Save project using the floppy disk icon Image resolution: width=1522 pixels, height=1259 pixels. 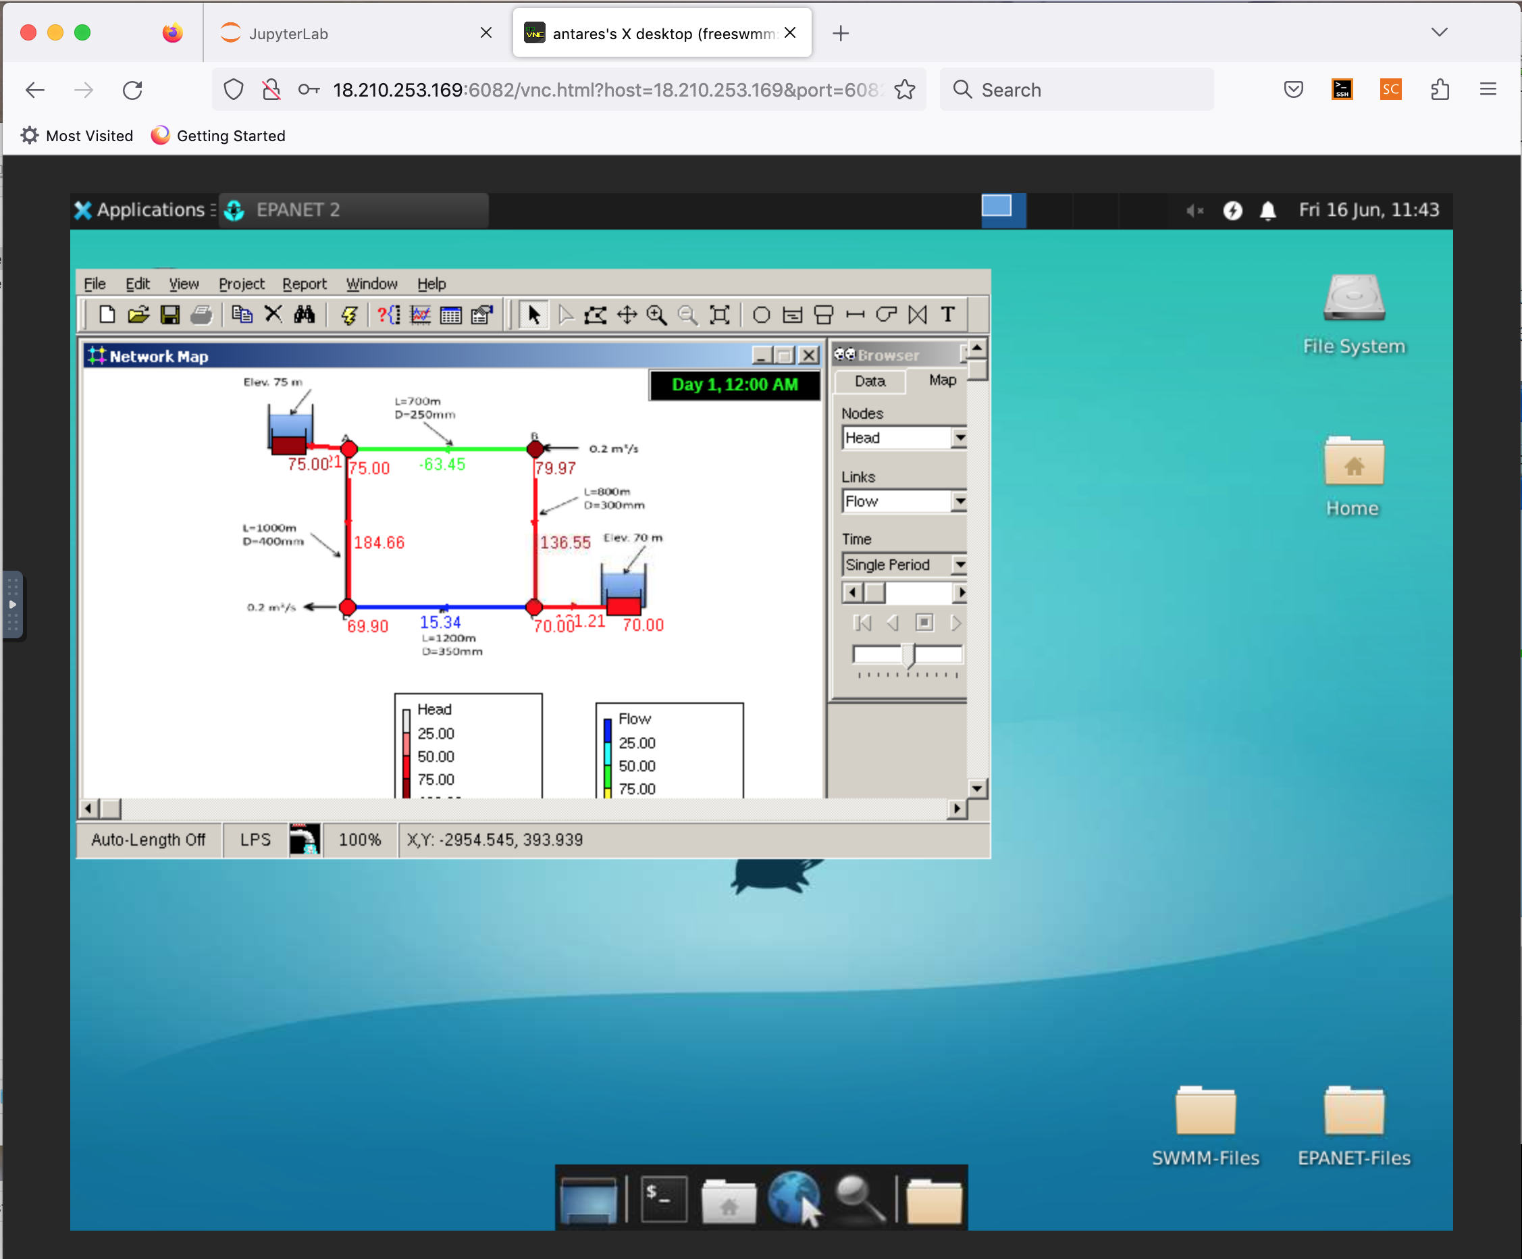(169, 315)
